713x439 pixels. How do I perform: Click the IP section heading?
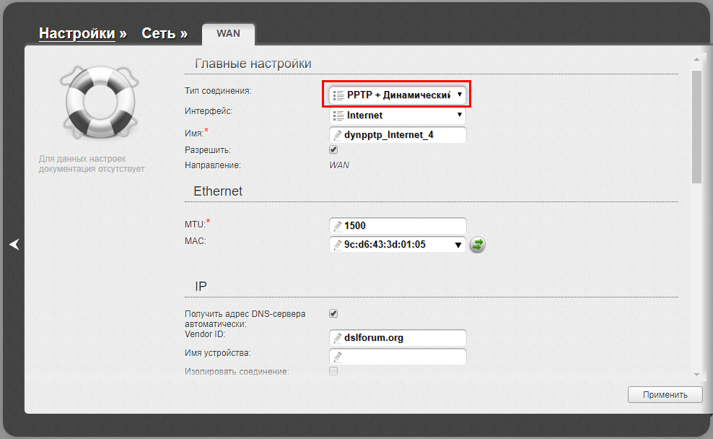point(201,287)
